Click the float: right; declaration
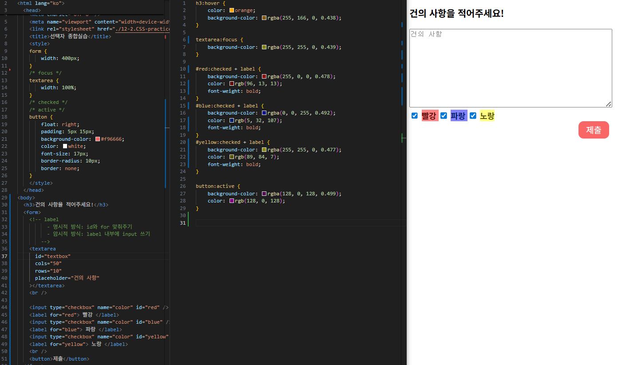This screenshot has width=626, height=365. point(60,124)
